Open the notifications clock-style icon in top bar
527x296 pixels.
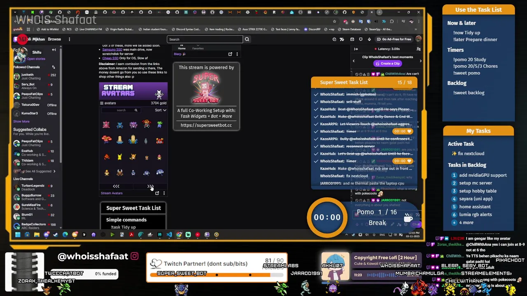(334, 39)
